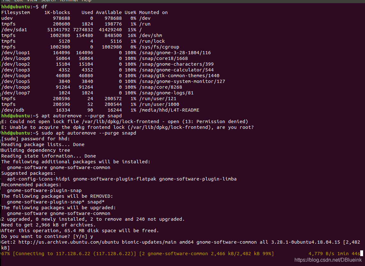Click the "Reading package lists... Done" line
Image resolution: width=365 pixels, height=266 pixels.
[x=43, y=144]
